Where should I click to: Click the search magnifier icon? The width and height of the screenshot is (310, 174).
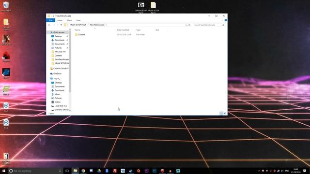tap(223, 25)
